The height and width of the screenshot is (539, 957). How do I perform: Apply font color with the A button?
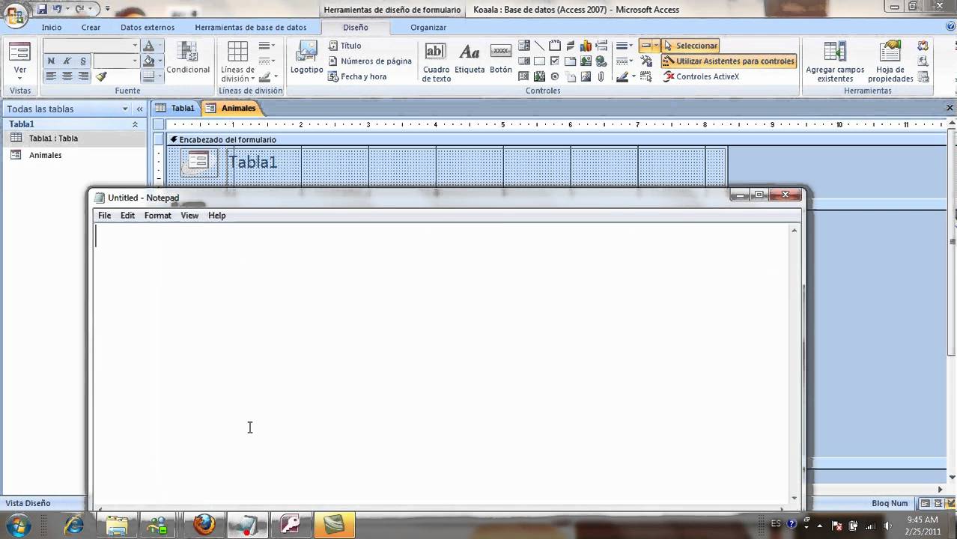pyautogui.click(x=148, y=46)
